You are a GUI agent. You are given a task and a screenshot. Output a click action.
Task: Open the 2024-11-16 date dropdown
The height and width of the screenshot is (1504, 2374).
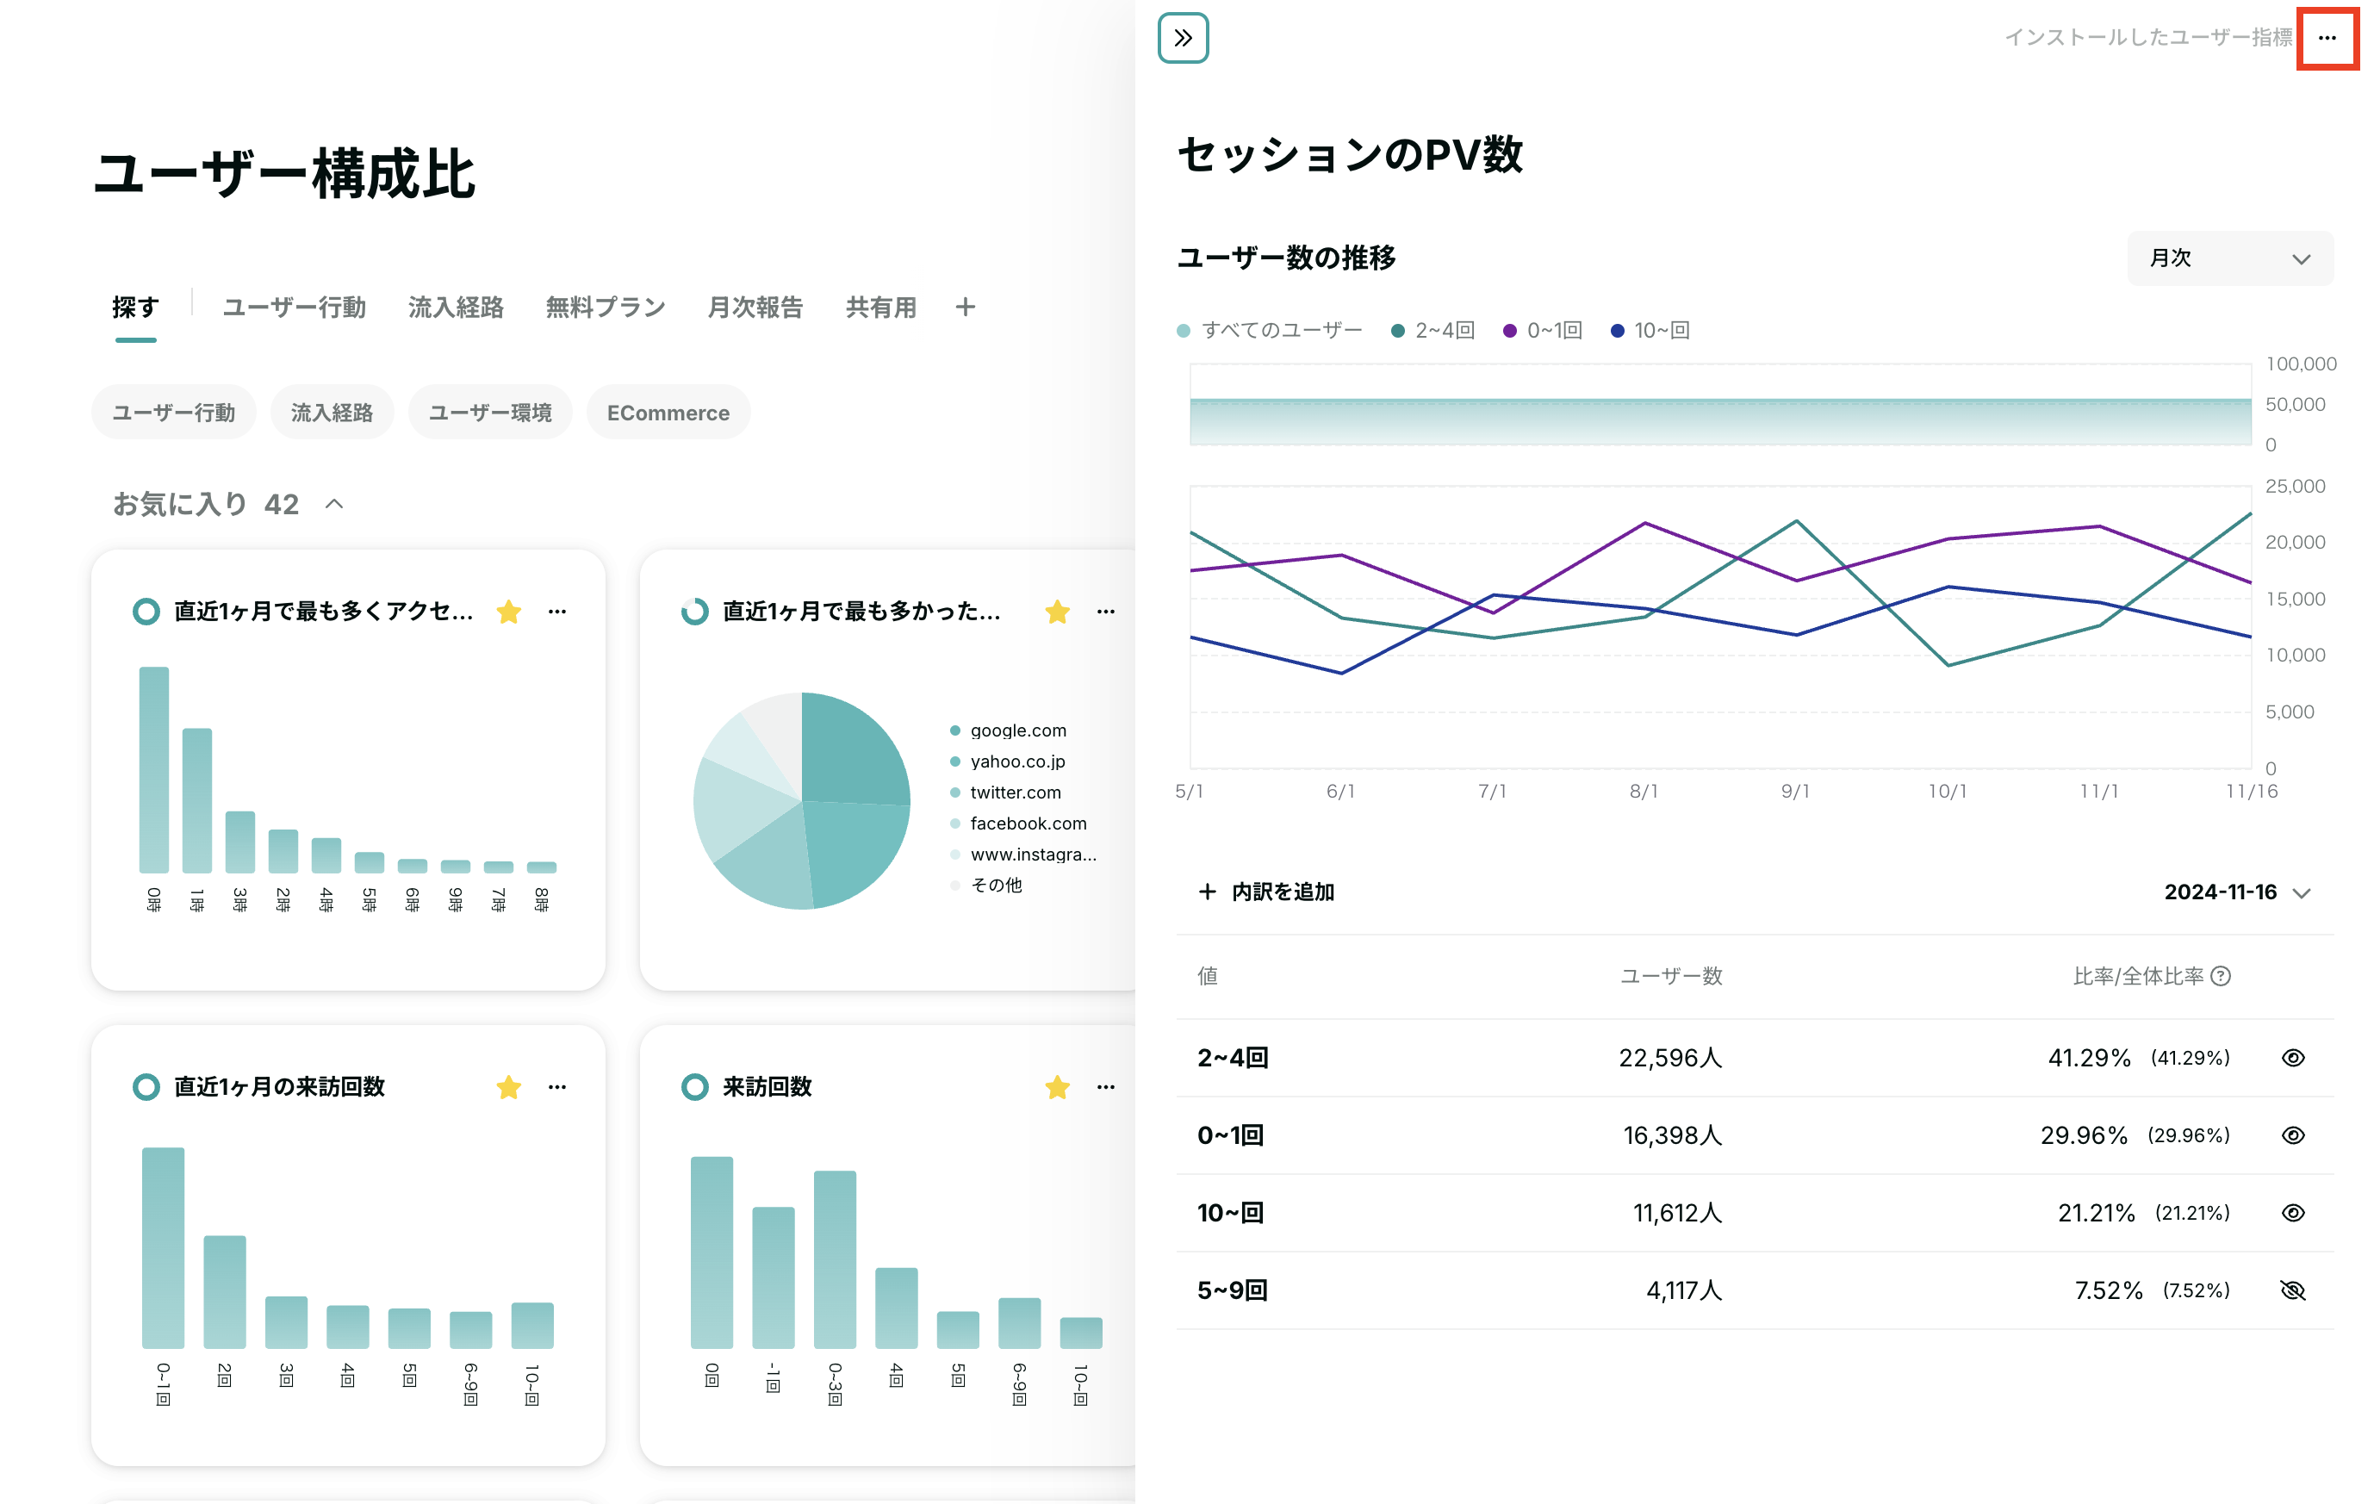tap(2237, 892)
